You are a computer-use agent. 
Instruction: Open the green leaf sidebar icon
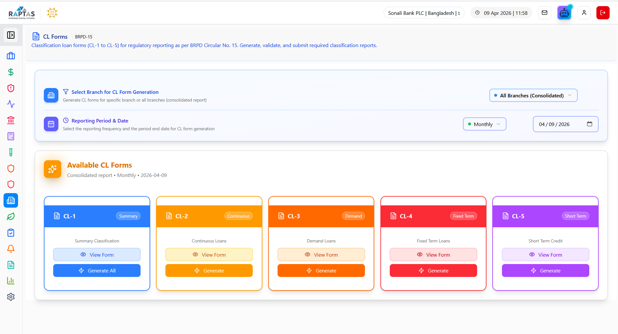click(x=11, y=217)
